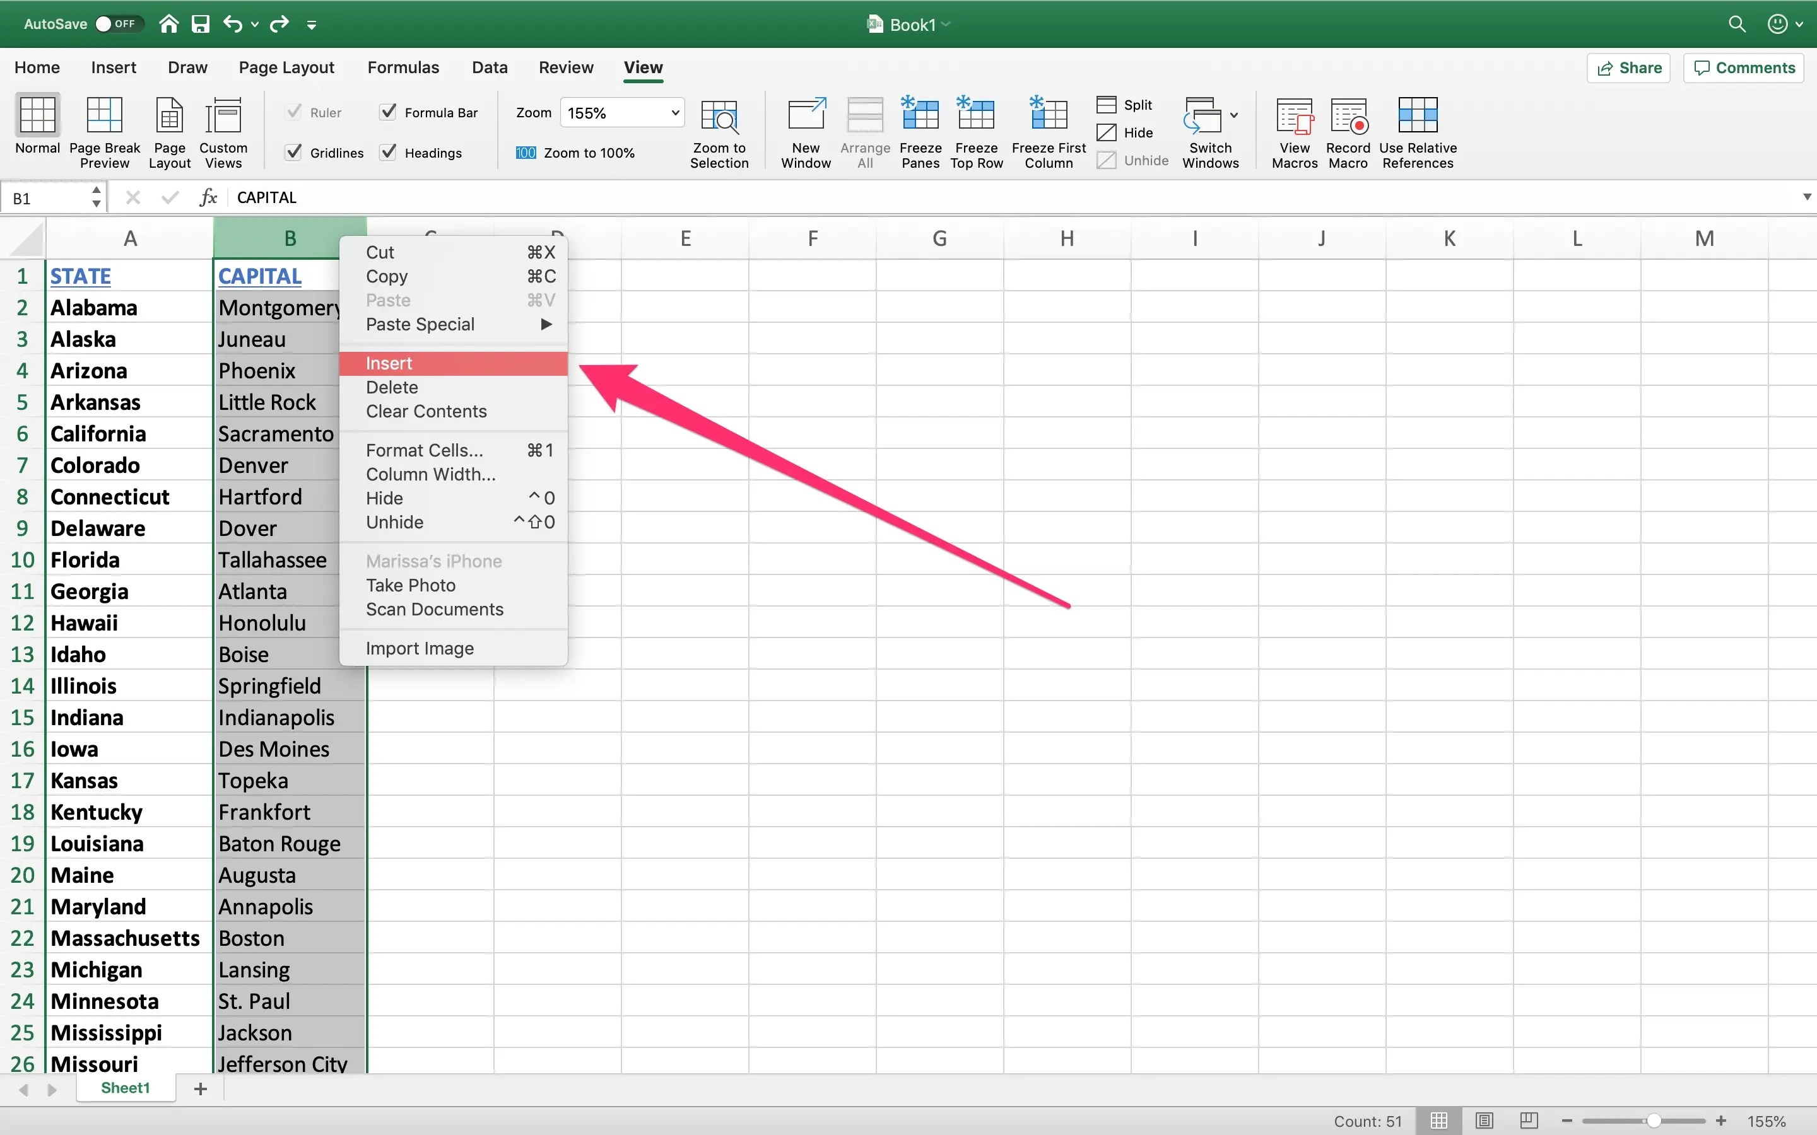Screen dimensions: 1817x1135
Task: Click the Record Macro icon
Action: [1348, 115]
